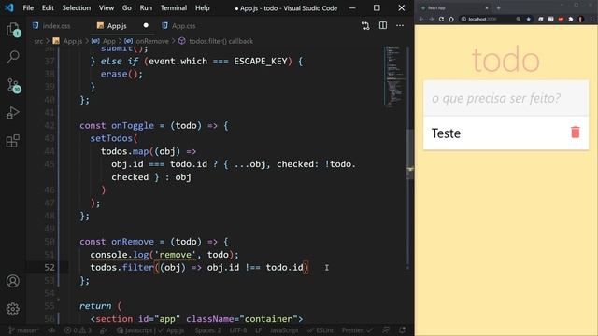The image size is (598, 336).
Task: Open the Explorer view in the activity bar
Action: [13, 29]
